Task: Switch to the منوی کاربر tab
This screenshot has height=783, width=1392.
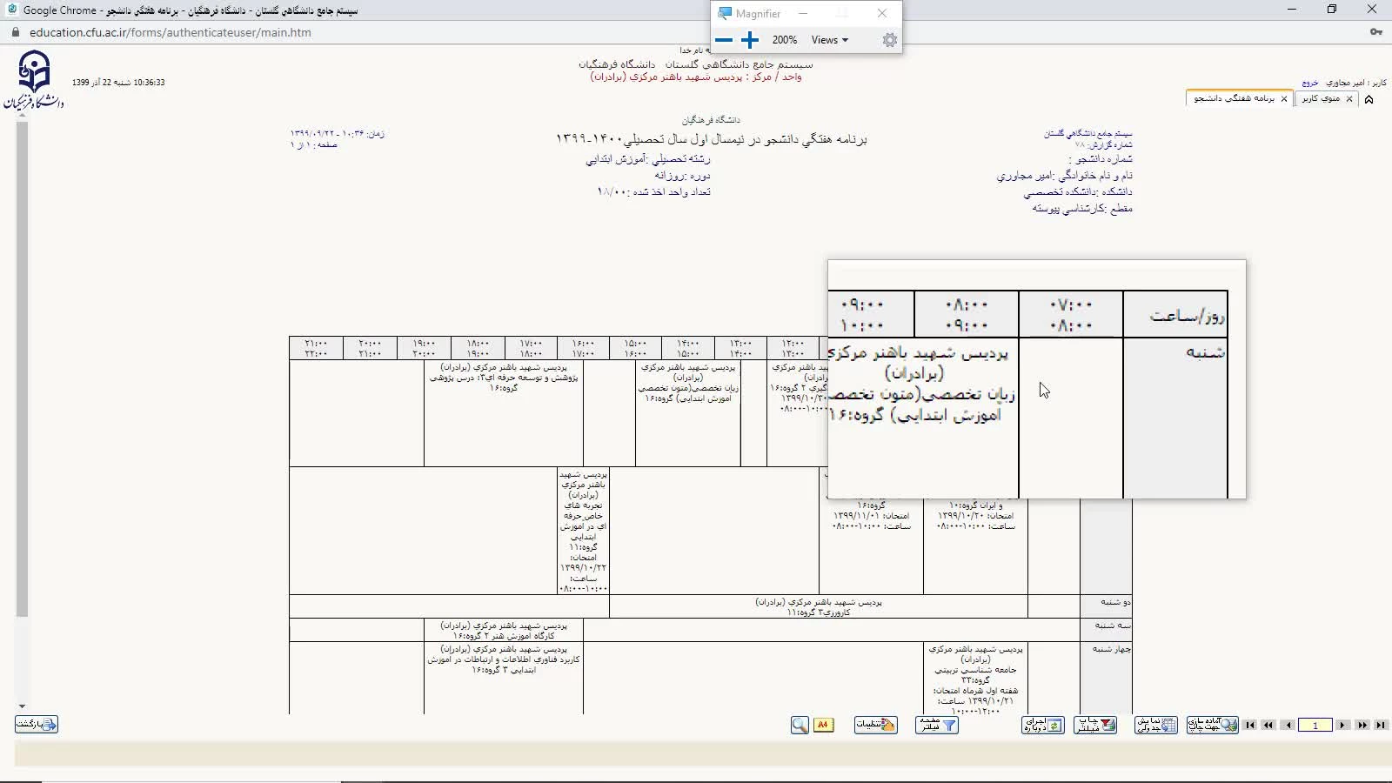Action: pos(1321,98)
